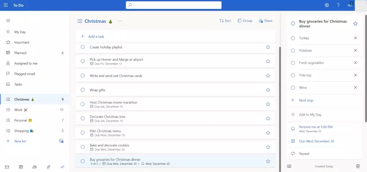Open the Group options dropdown
Image resolution: width=367 pixels, height=172 pixels.
tap(245, 21)
